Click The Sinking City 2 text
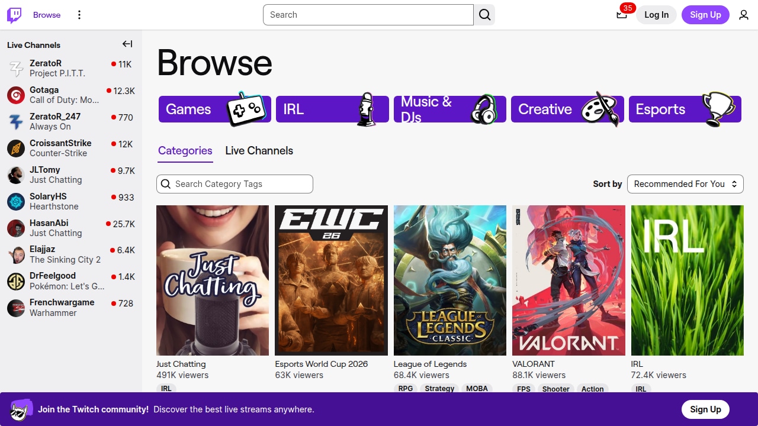The image size is (758, 426). pyautogui.click(x=65, y=260)
